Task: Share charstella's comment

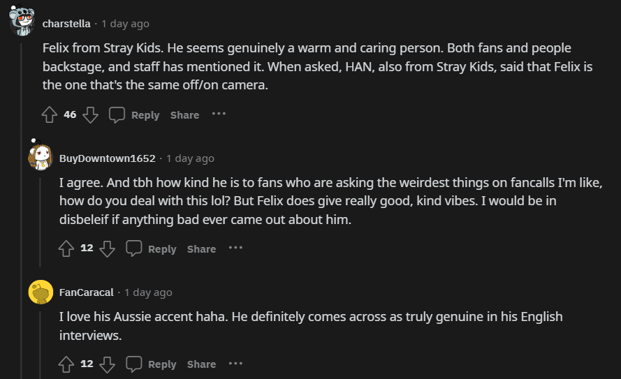Action: click(x=184, y=115)
